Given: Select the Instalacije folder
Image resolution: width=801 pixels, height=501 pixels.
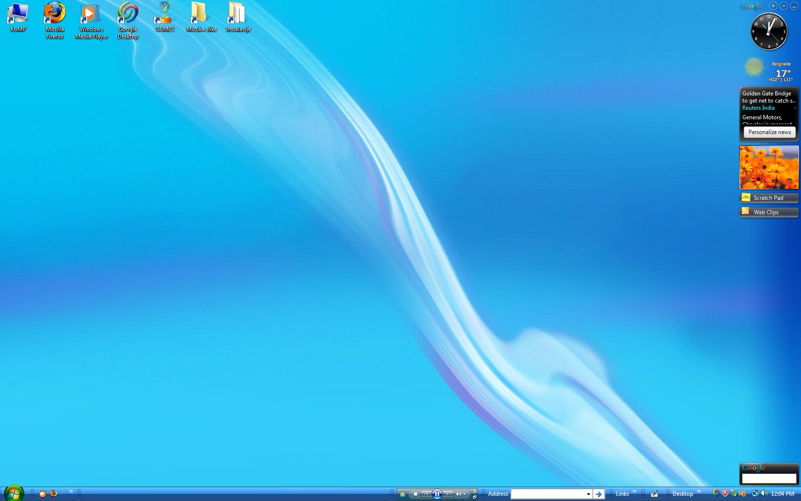Looking at the screenshot, I should coord(238,17).
